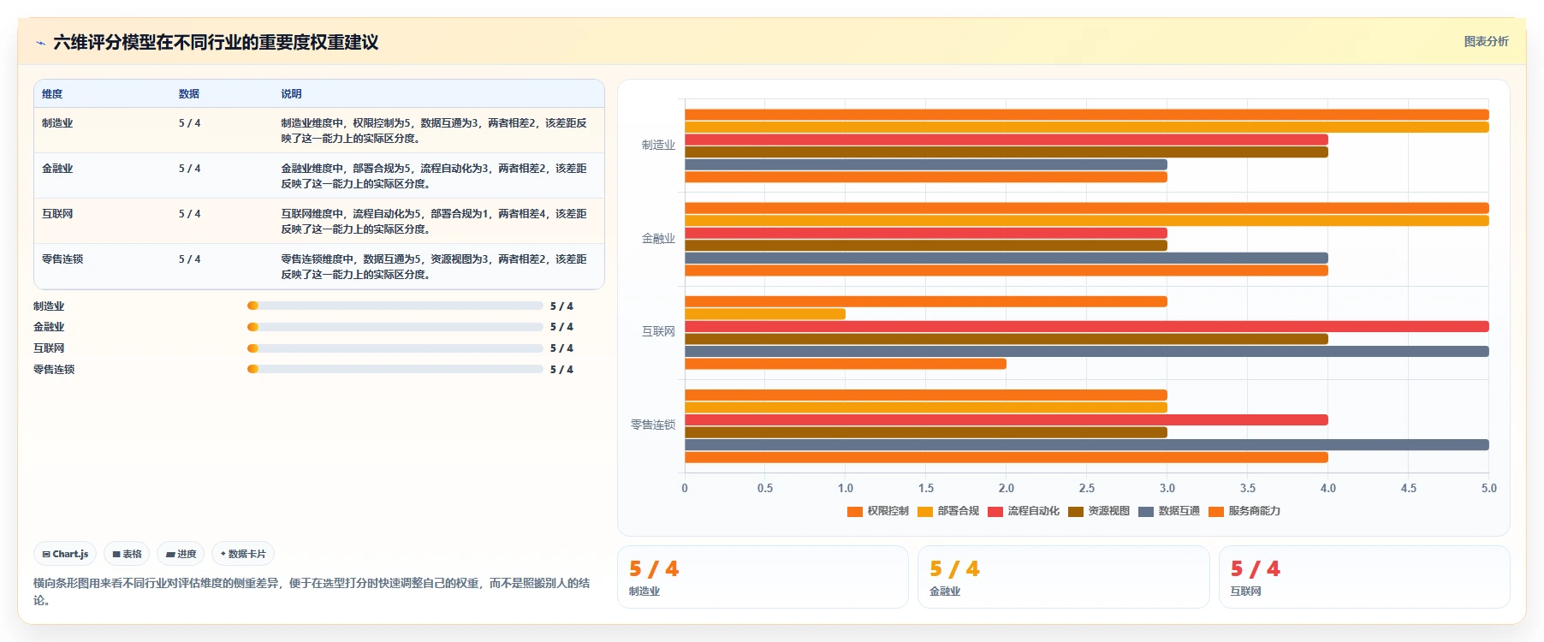Toggle the 数据互通 legend item

[1169, 511]
